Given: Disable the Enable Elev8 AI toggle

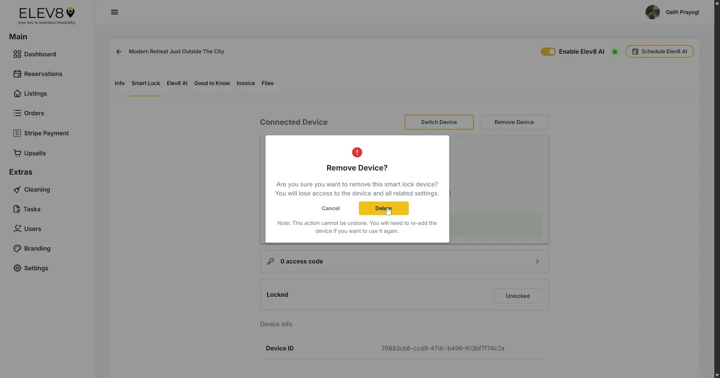Looking at the screenshot, I should coord(548,51).
